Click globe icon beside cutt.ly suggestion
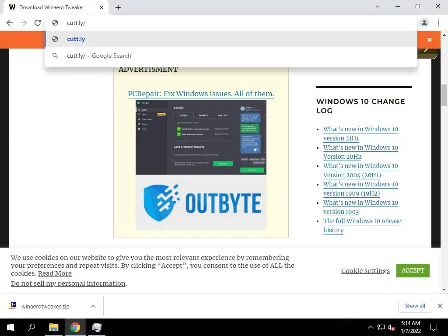 click(x=55, y=39)
